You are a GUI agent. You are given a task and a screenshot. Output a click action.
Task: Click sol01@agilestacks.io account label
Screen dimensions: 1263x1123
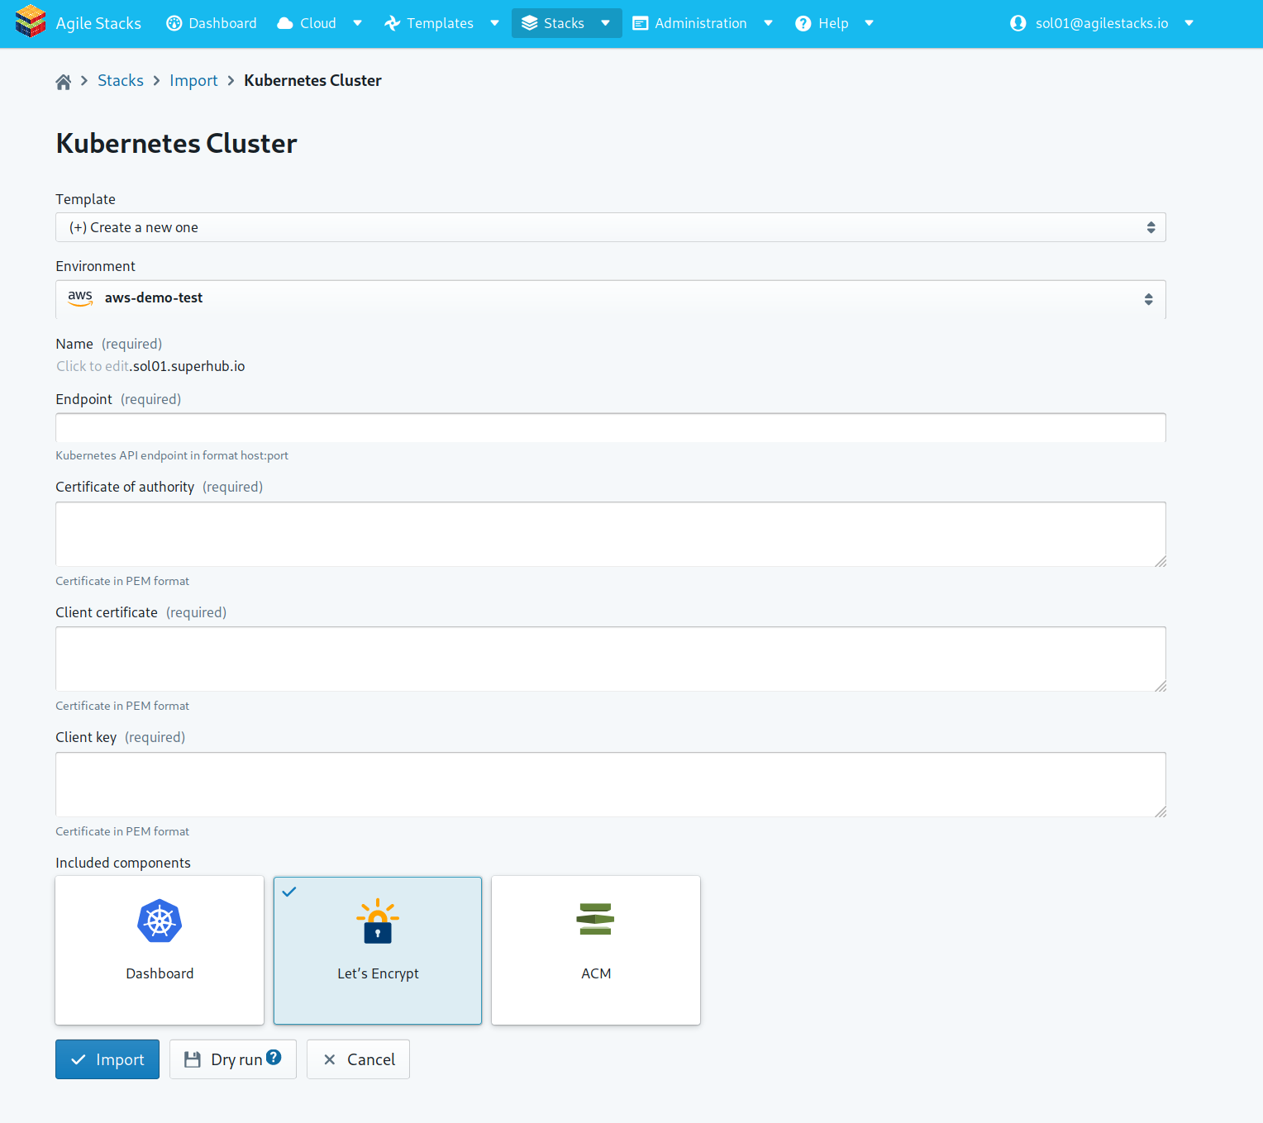coord(1102,23)
